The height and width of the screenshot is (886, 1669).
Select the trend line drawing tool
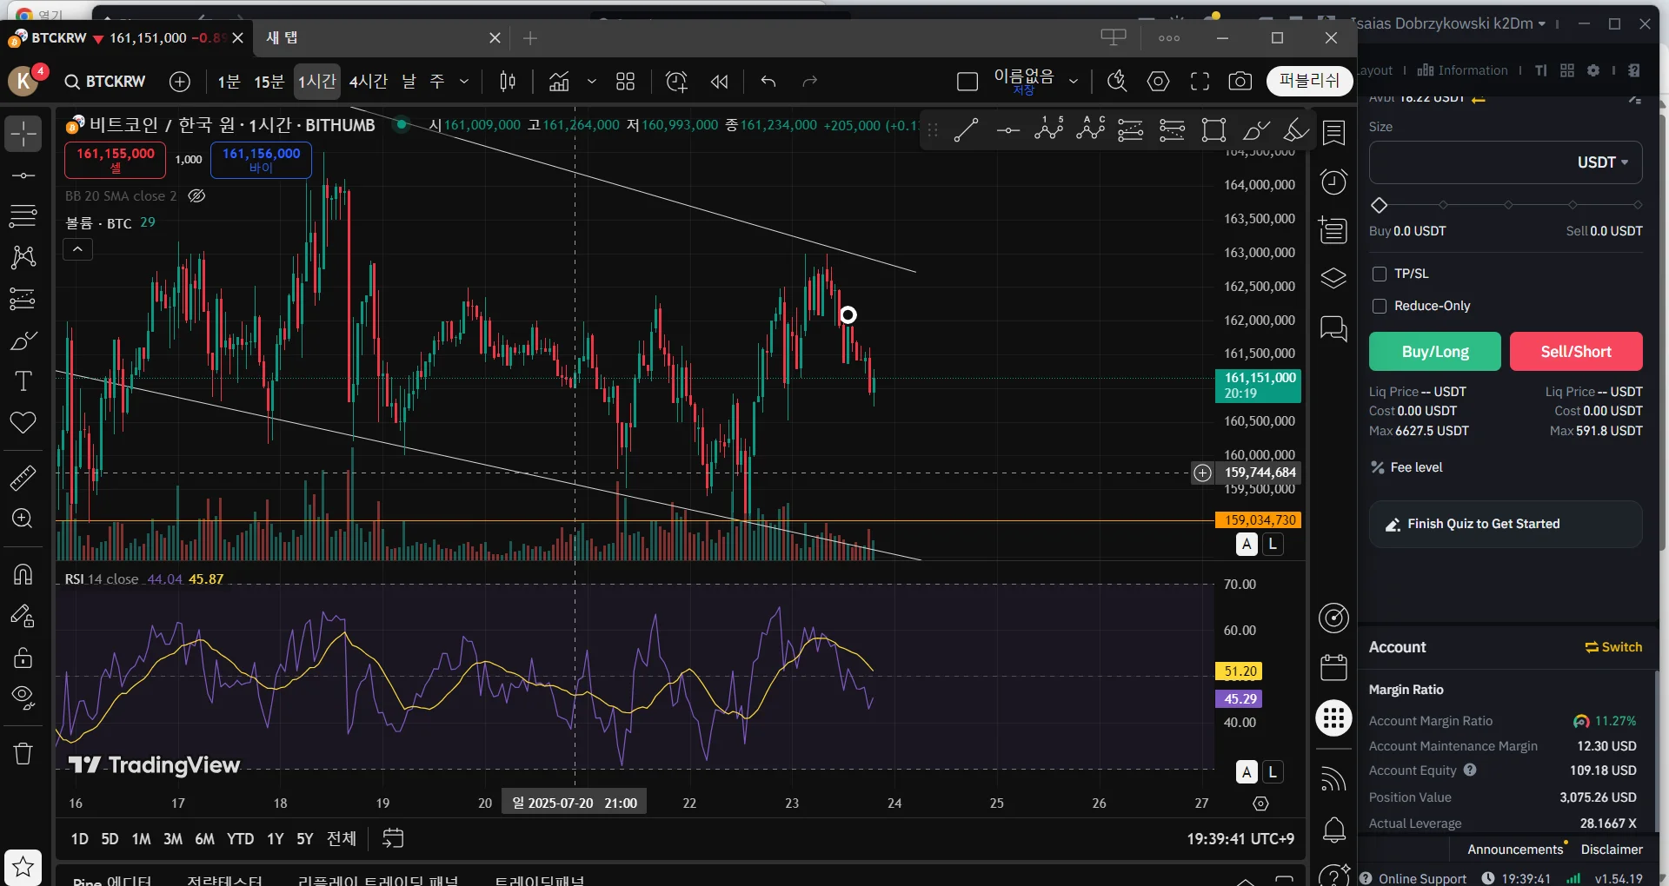point(966,130)
